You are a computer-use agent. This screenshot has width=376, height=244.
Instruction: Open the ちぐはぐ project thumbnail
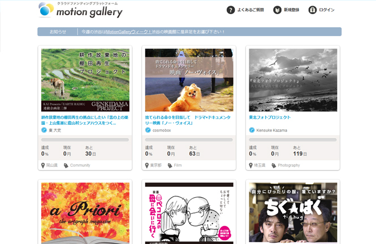293,213
